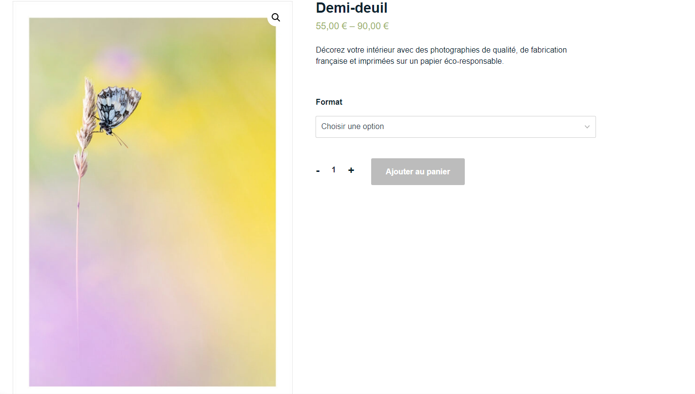
Task: Click the butterfly's antennae in the image
Action: (x=120, y=140)
